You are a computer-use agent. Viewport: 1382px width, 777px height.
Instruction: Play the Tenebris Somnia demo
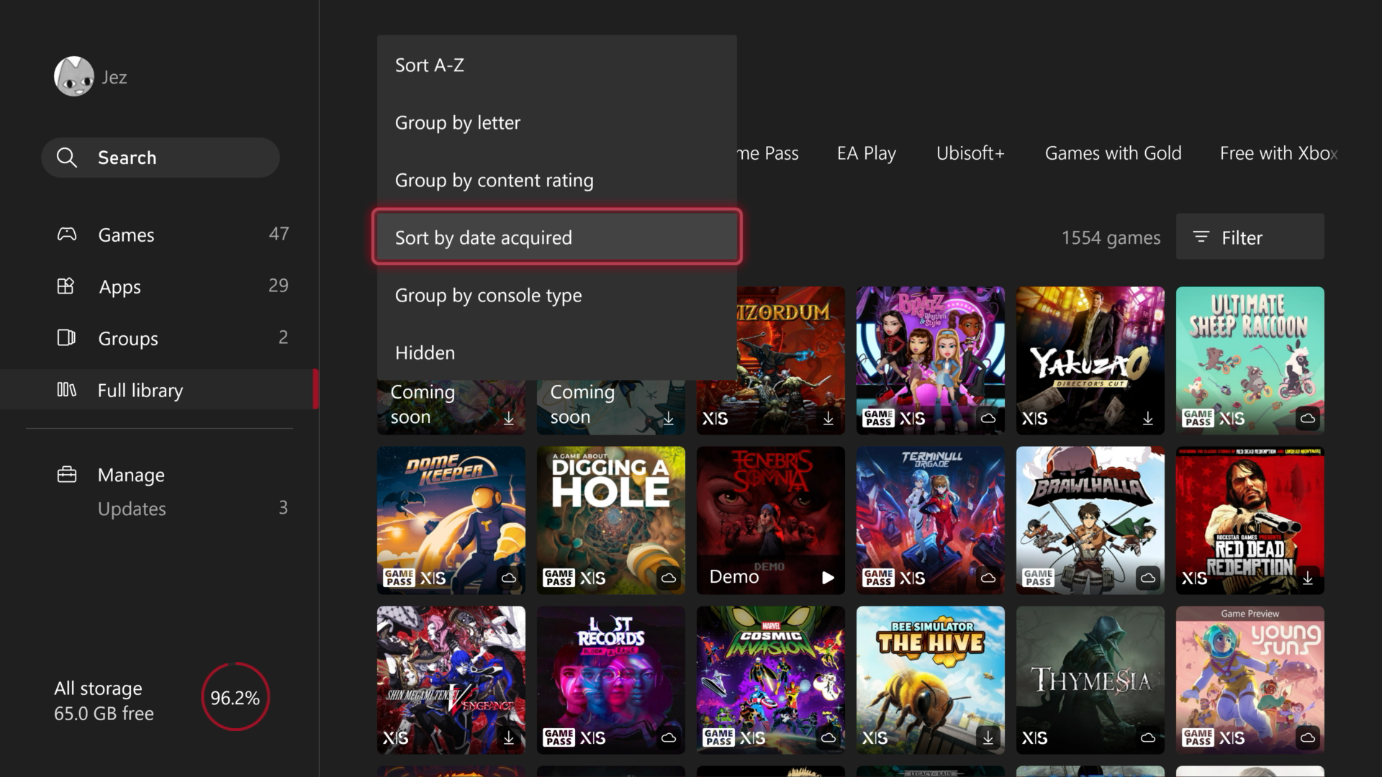point(828,577)
